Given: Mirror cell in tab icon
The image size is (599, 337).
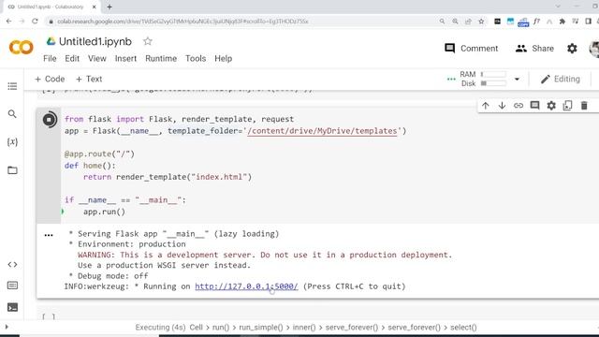Looking at the screenshot, I should (567, 106).
